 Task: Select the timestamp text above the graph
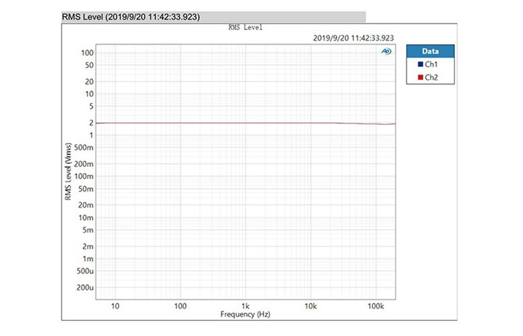tap(353, 38)
